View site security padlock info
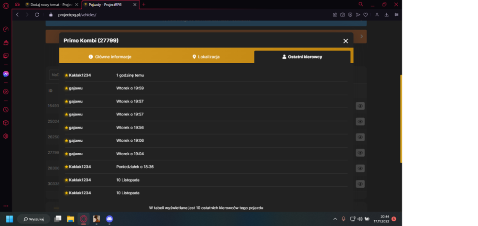 click(x=51, y=15)
